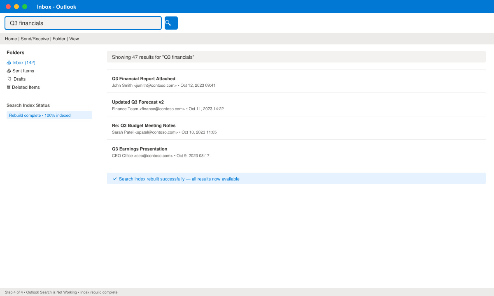
Task: Click CEO Office sender line
Action: (161, 156)
